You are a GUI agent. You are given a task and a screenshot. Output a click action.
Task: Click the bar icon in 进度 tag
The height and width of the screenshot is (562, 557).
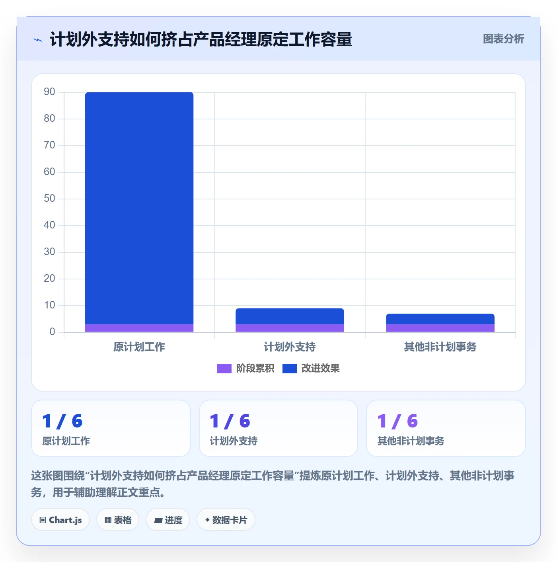click(158, 521)
